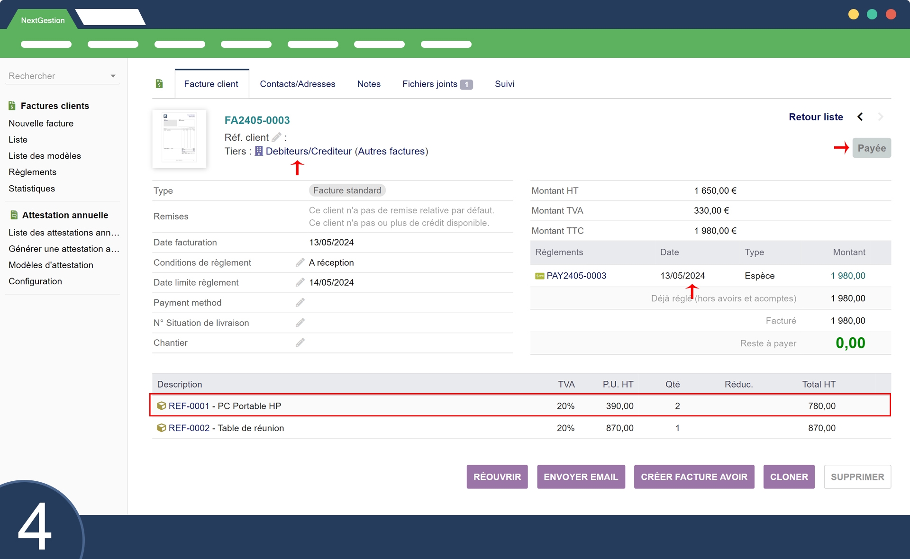Click pencil icon for Conditions de règlement
The height and width of the screenshot is (559, 910).
pos(300,262)
